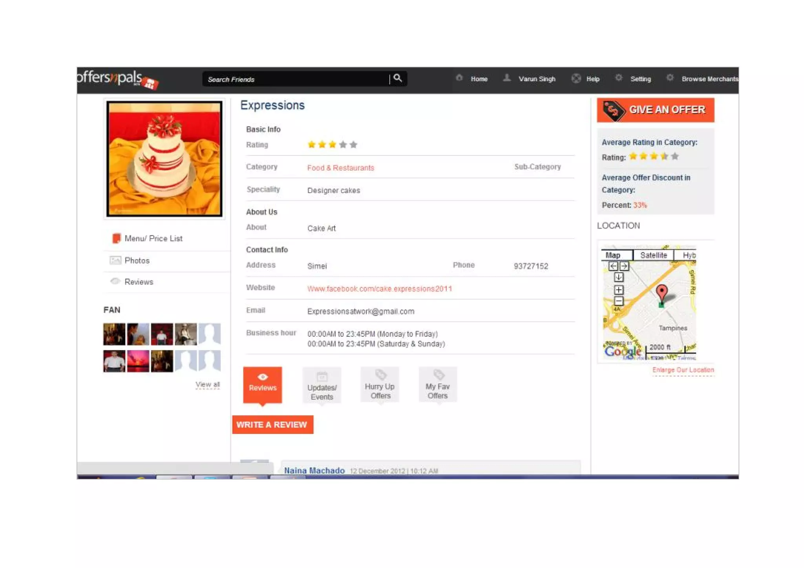Image resolution: width=804 pixels, height=568 pixels.
Task: Pan map down with arrow
Action: pyautogui.click(x=619, y=277)
